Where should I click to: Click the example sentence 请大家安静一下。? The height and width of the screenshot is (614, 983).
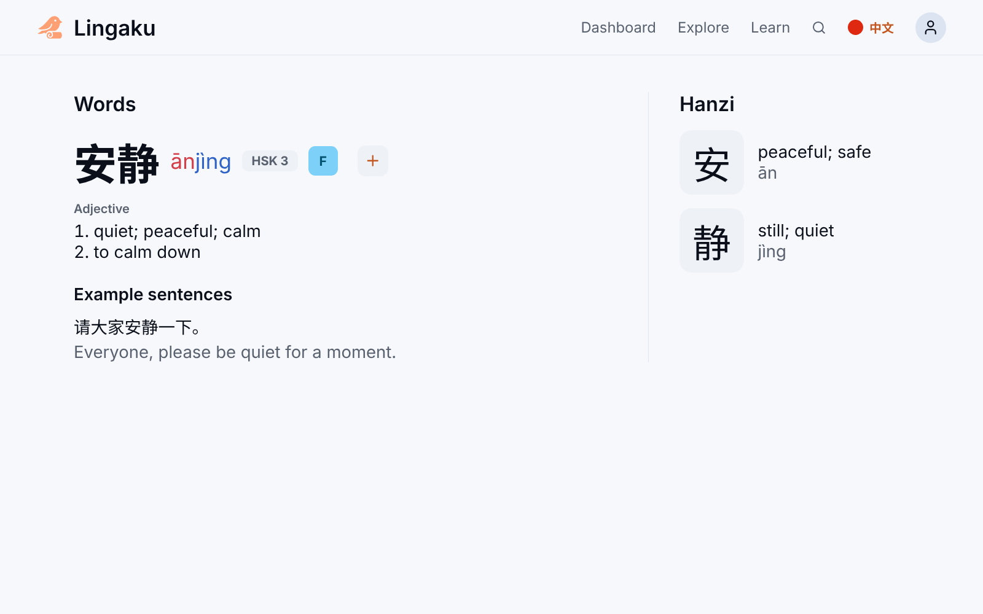tap(138, 327)
